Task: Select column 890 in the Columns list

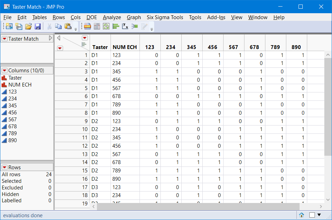Action: coord(13,140)
